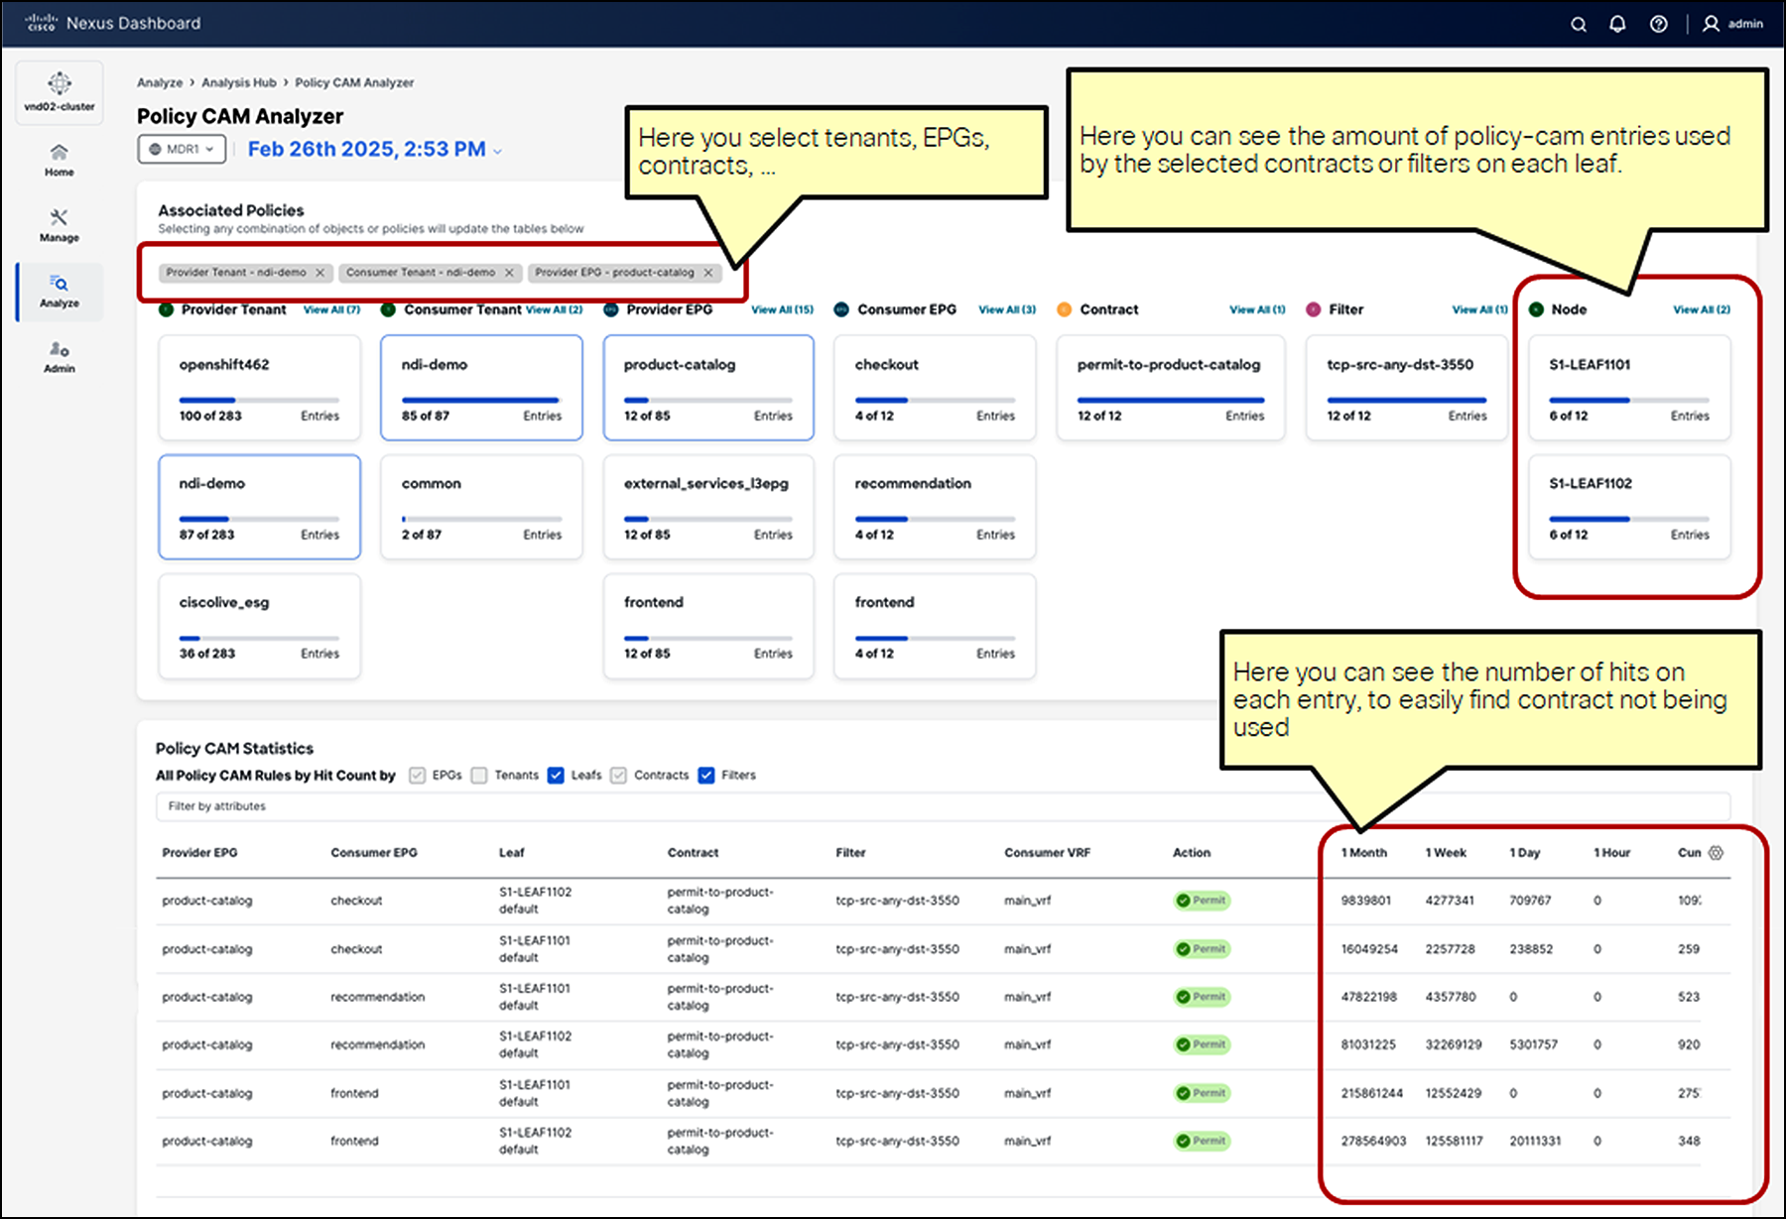1786x1219 pixels.
Task: Select the checkout consumer EPG card
Action: coord(935,388)
